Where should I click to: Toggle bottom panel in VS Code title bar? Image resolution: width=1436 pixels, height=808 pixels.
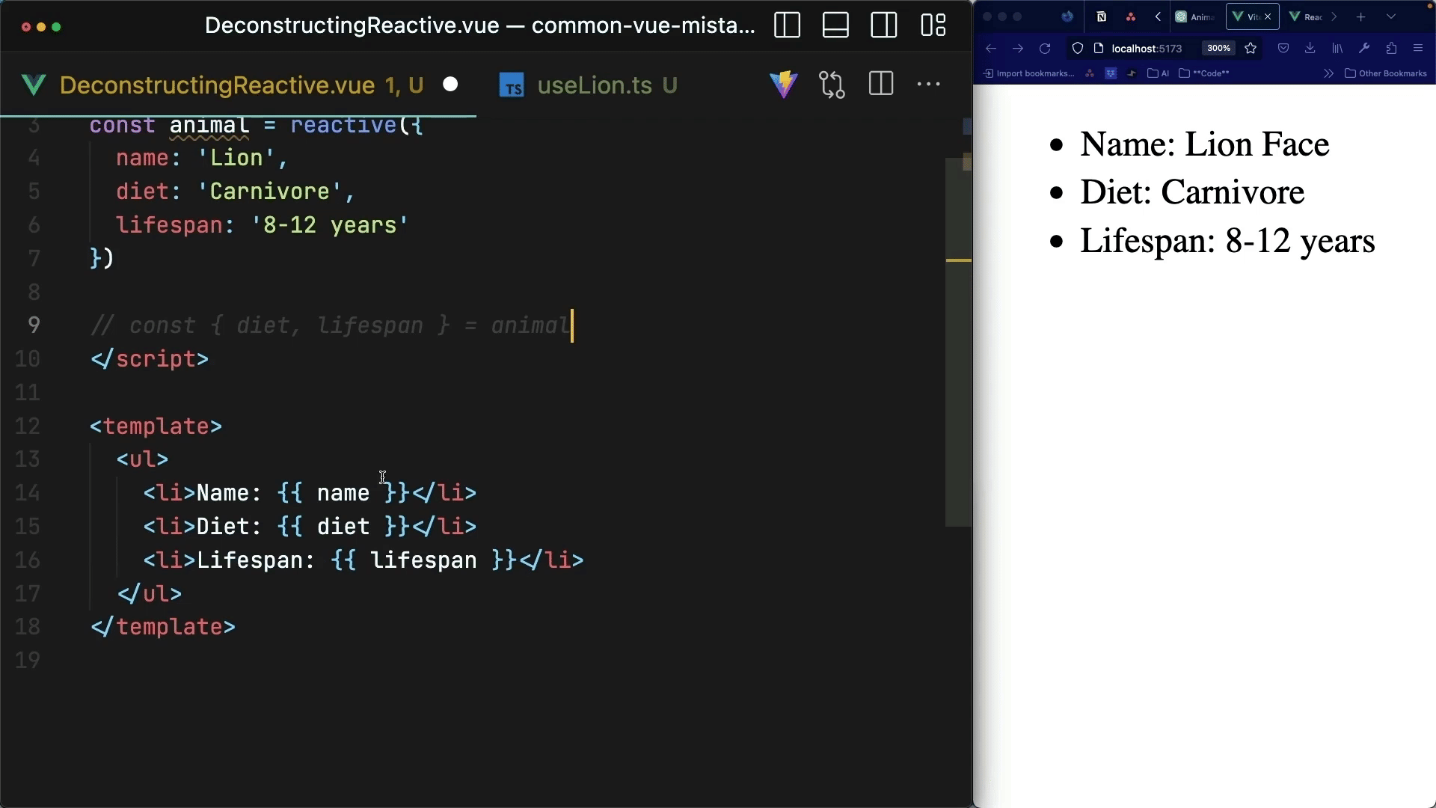[835, 25]
